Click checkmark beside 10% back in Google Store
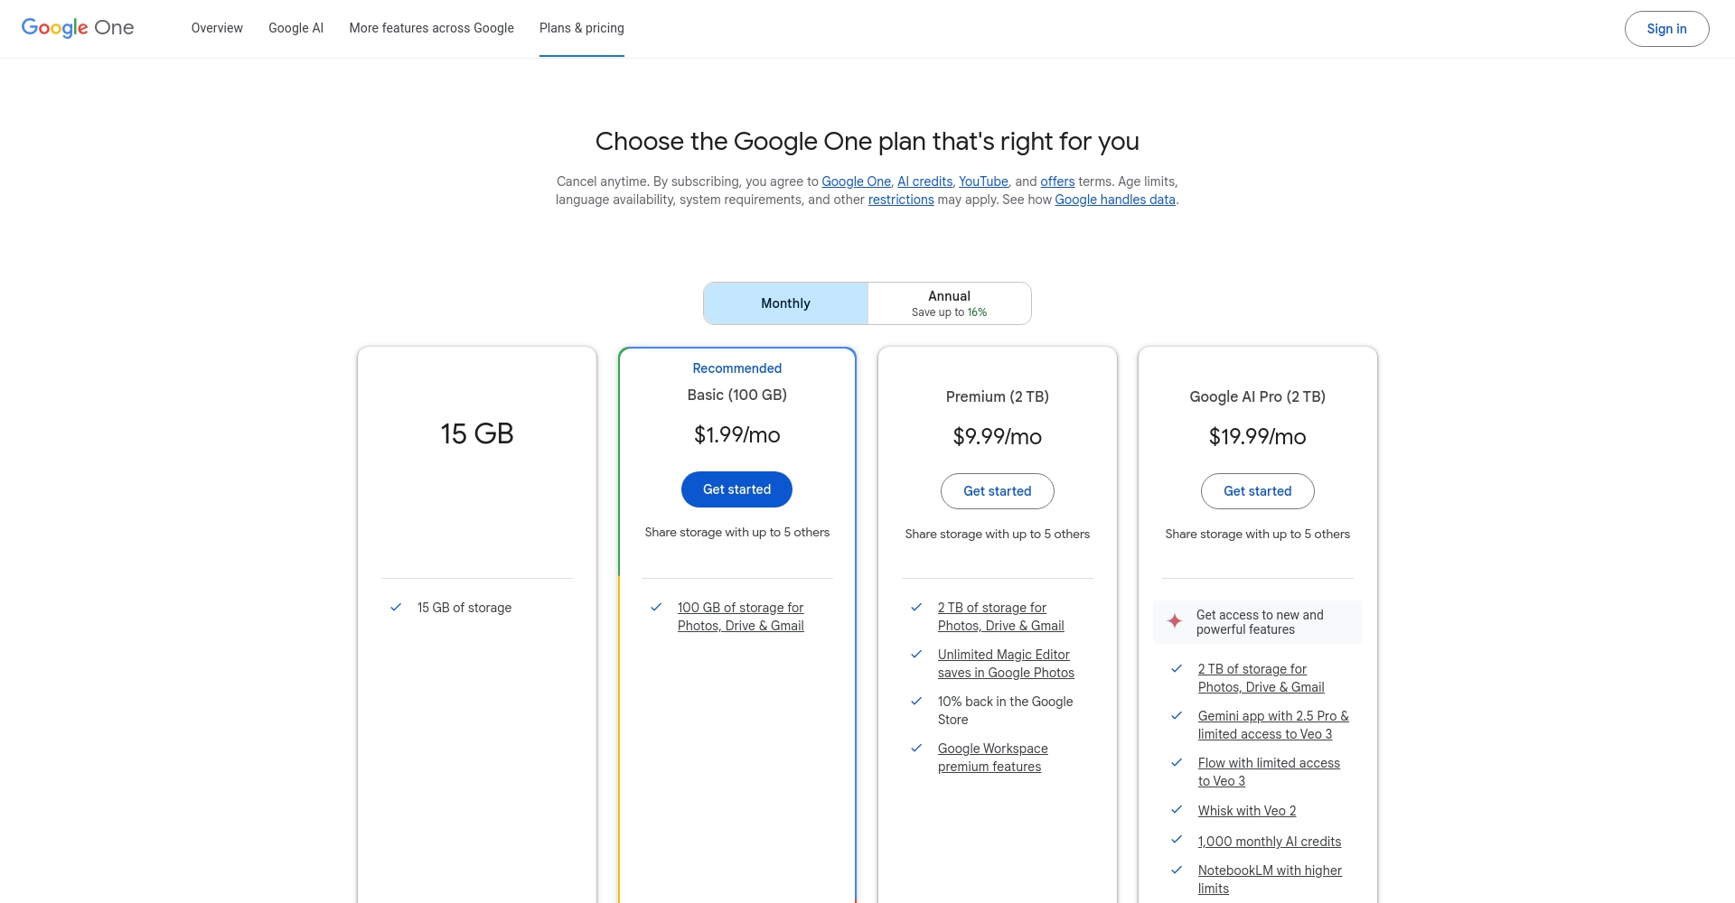Viewport: 1735px width, 903px height. click(x=916, y=702)
